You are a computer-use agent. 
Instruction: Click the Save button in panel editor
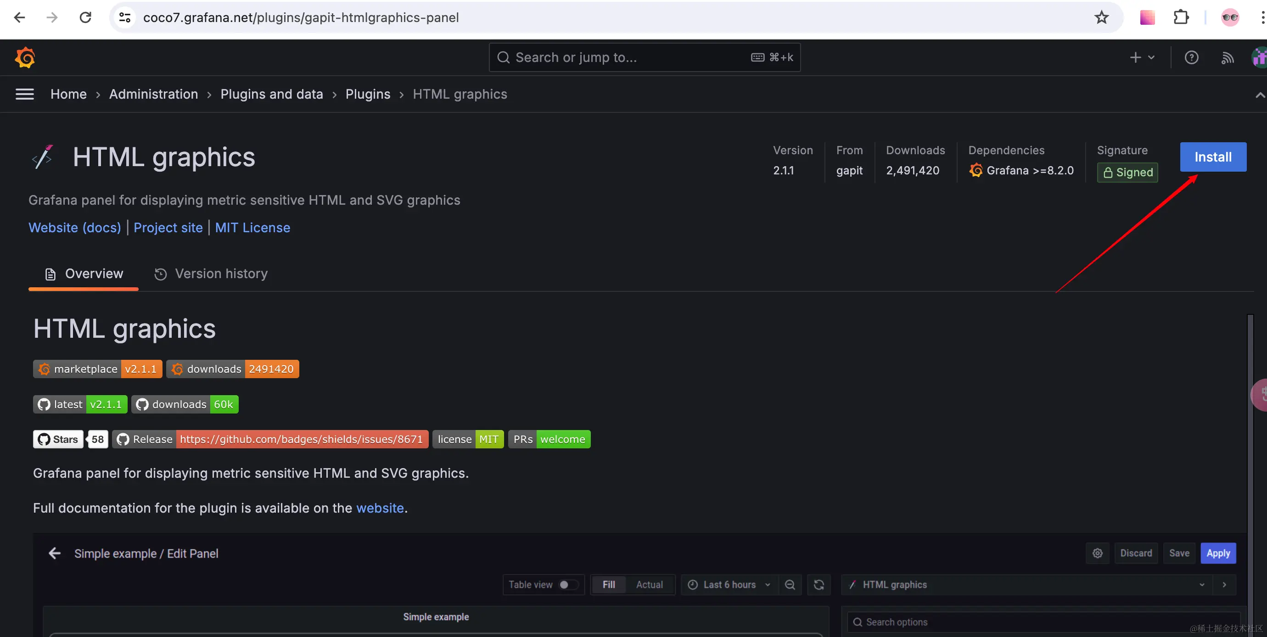coord(1179,553)
